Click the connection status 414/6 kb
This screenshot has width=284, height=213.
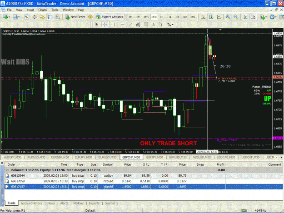260,210
